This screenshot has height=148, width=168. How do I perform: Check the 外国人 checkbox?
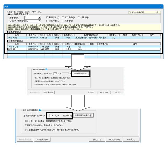(x=79, y=17)
